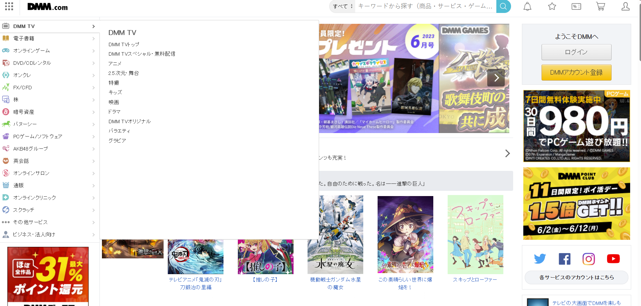Screen dimensions: 641x306
Task: Open the coupon percent icon
Action: coord(576,6)
